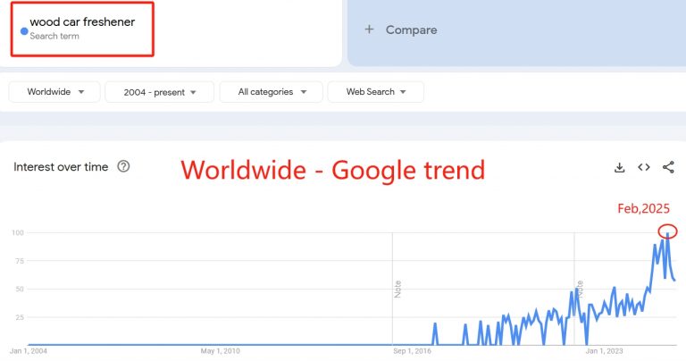This screenshot has height=361, width=686.
Task: Share the interest over time chart
Action: pos(668,167)
